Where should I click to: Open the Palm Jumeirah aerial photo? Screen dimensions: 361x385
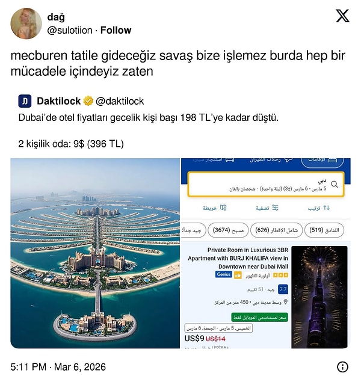95,253
